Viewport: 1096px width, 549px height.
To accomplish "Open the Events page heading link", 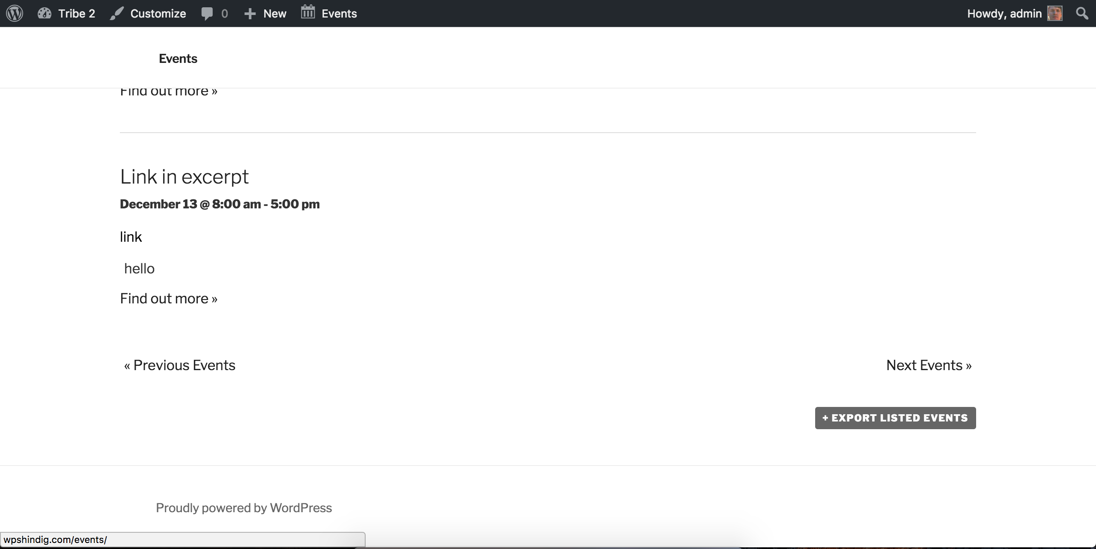I will click(177, 58).
